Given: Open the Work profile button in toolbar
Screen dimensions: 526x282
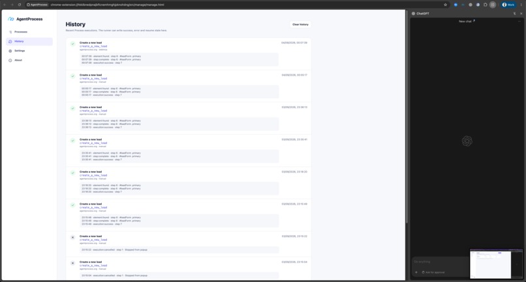Looking at the screenshot, I should [508, 5].
